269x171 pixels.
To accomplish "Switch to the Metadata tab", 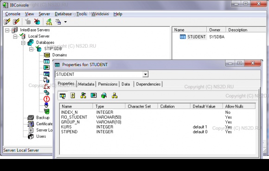I will (86, 84).
